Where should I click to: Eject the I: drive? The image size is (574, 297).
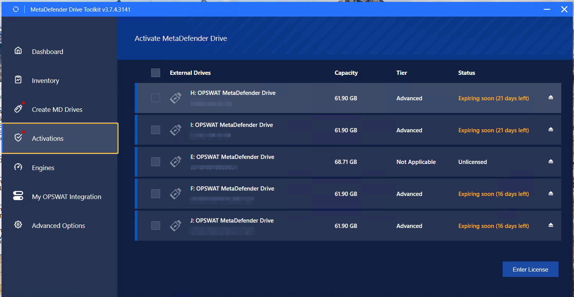tap(551, 130)
